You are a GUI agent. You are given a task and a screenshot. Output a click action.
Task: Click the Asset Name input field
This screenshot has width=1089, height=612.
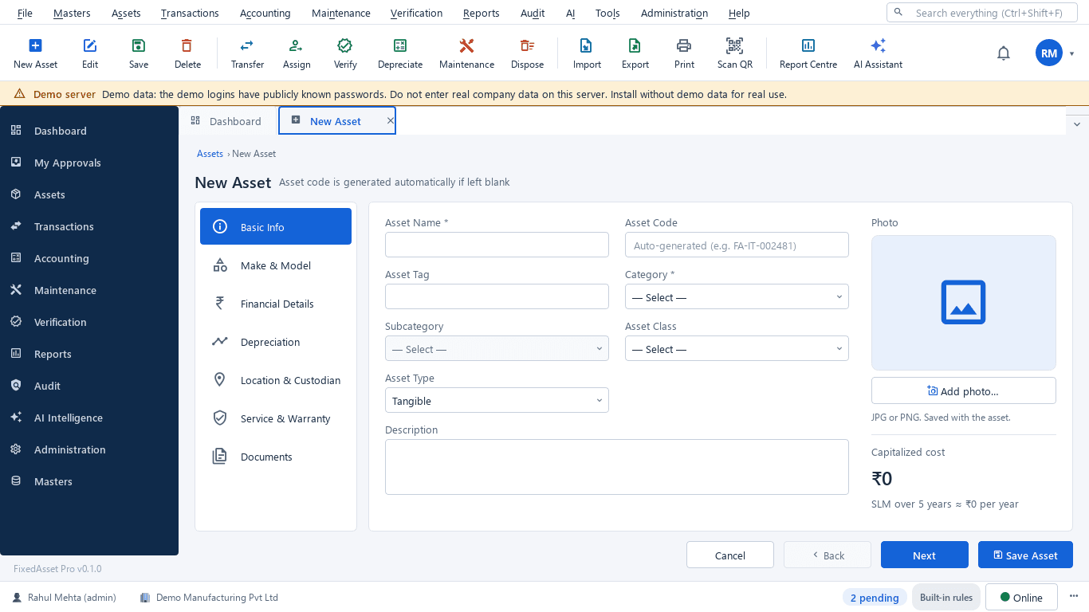[x=497, y=245]
